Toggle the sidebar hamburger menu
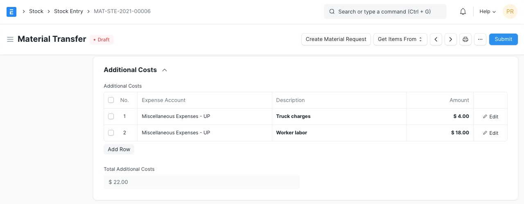The height and width of the screenshot is (204, 524). click(x=10, y=39)
